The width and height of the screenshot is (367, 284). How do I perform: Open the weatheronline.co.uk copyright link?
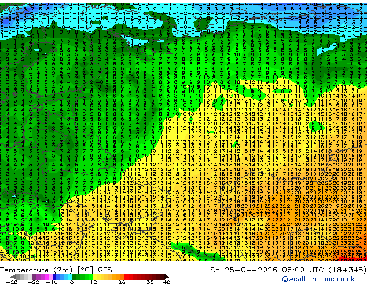(318, 279)
